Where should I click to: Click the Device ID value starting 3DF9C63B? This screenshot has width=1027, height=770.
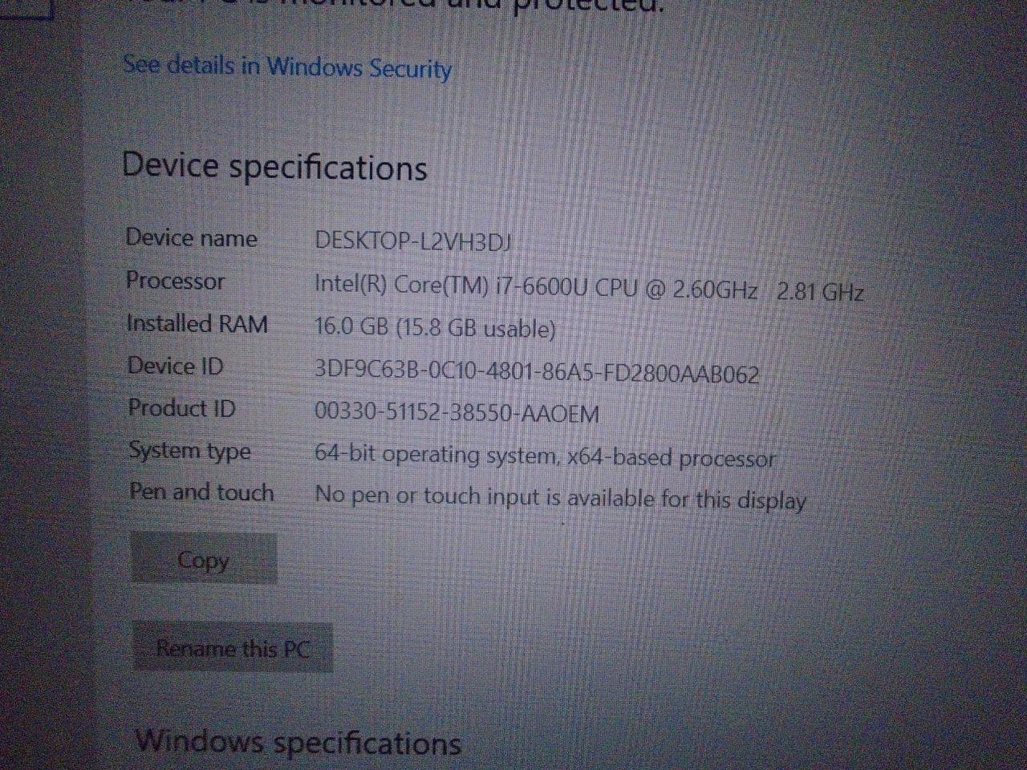tap(537, 373)
